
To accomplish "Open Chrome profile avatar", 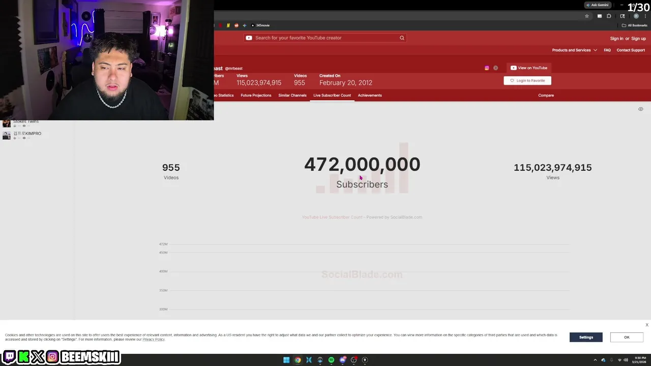I will point(636,16).
